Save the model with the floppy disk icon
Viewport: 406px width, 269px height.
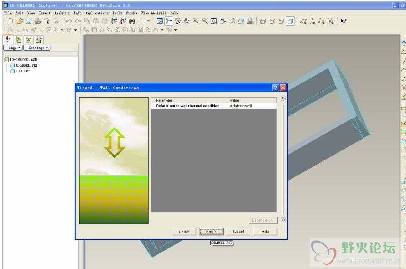pos(28,21)
